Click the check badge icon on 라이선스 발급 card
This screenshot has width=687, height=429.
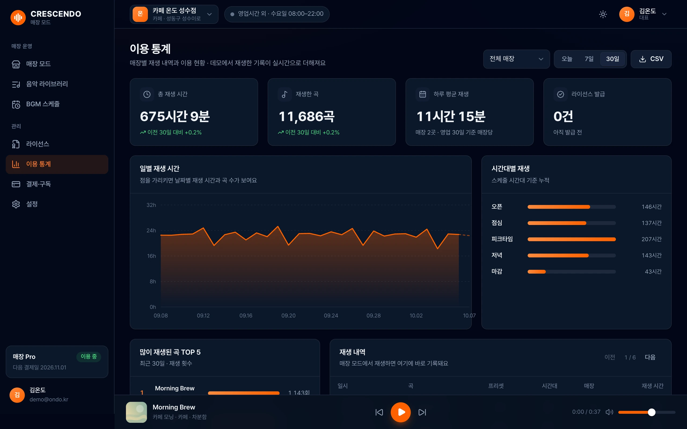pyautogui.click(x=560, y=94)
